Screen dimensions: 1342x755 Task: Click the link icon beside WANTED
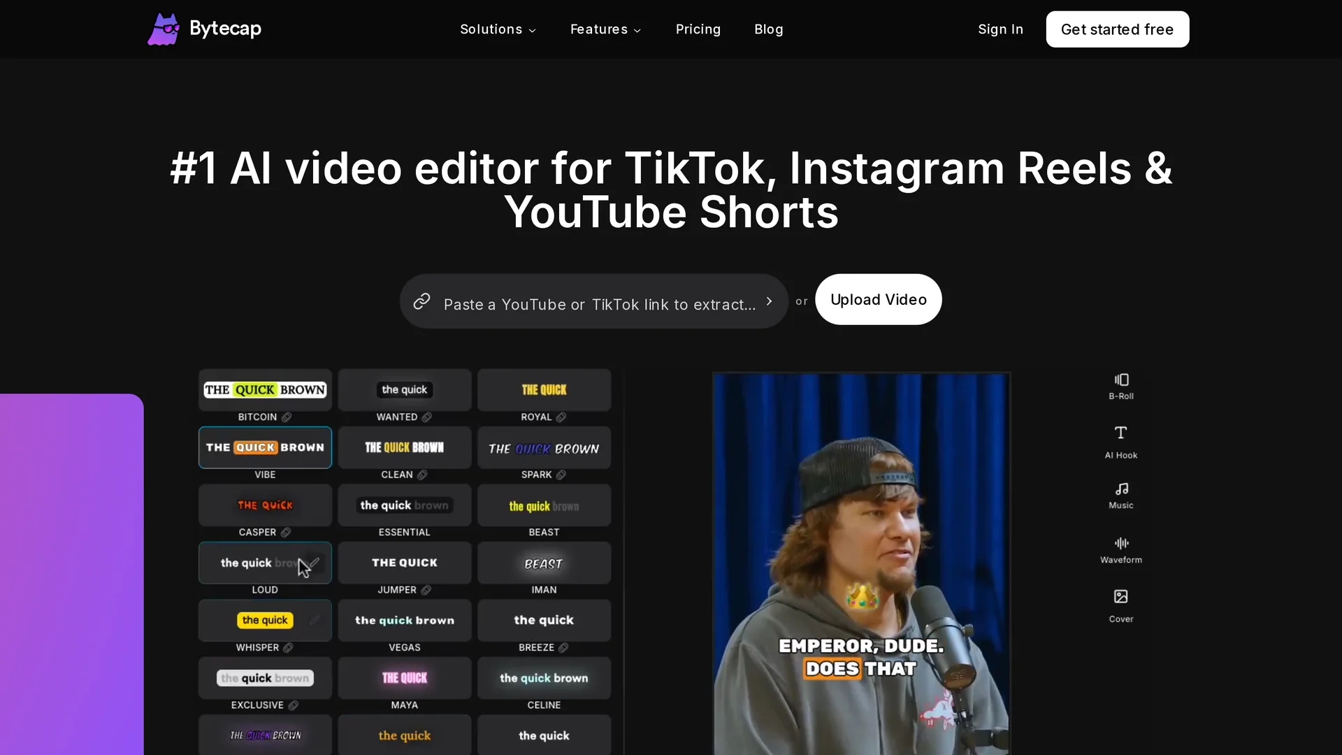coord(426,417)
